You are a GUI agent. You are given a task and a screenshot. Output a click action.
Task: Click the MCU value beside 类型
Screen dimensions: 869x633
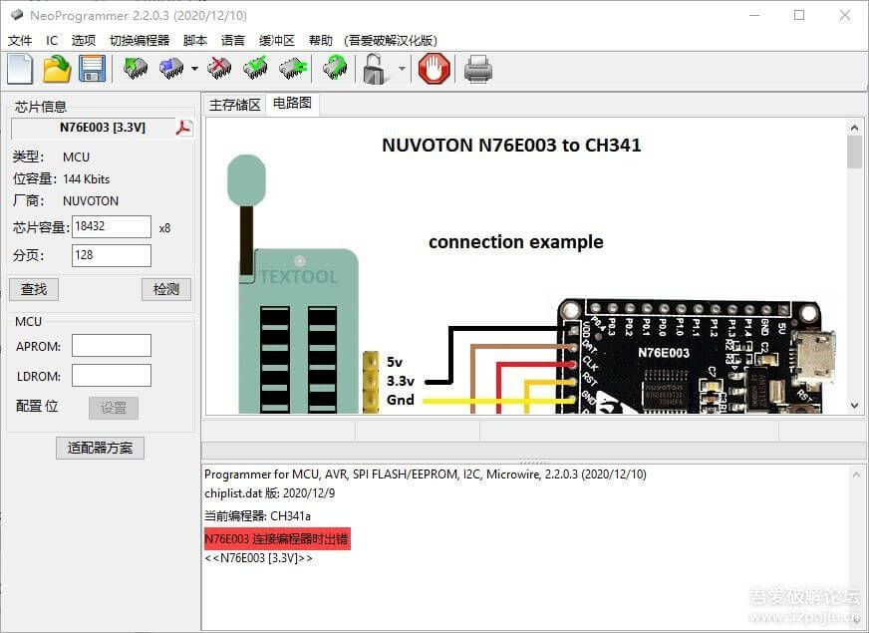point(76,158)
